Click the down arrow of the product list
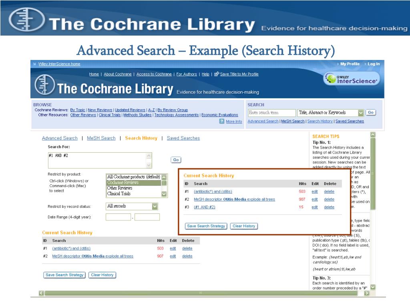The height and width of the screenshot is (307, 410). [x=164, y=194]
